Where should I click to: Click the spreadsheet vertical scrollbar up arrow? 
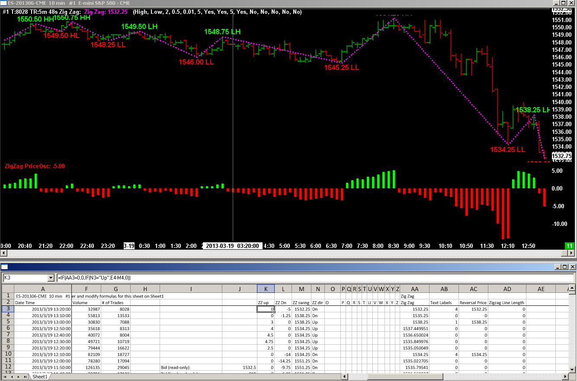(573, 288)
